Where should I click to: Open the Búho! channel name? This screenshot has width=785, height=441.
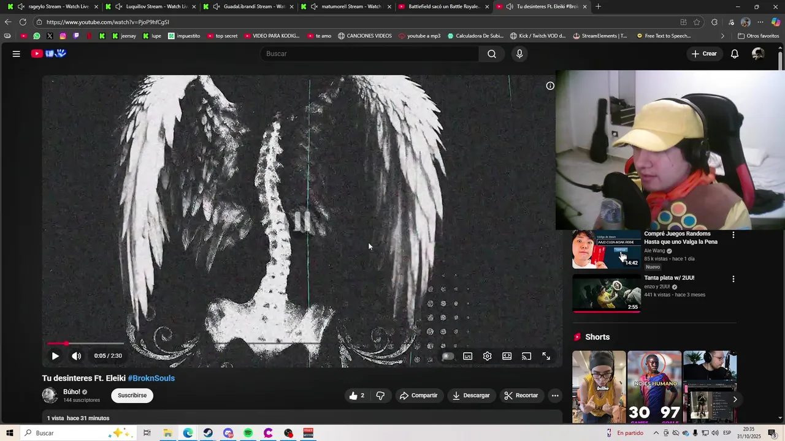pyautogui.click(x=72, y=392)
